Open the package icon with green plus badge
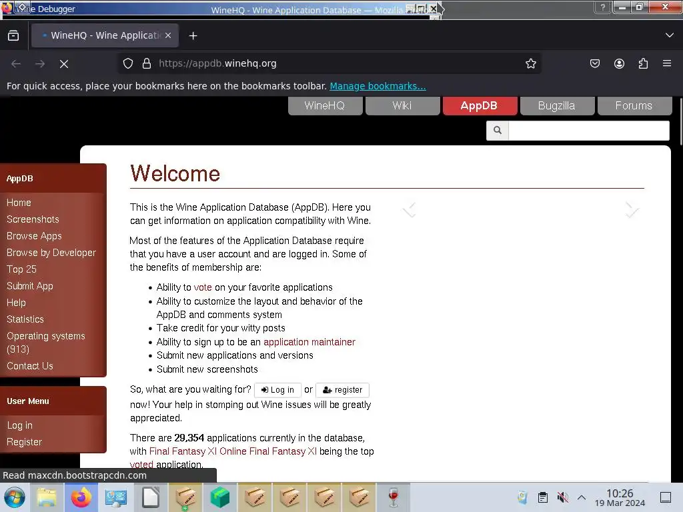 [x=185, y=497]
